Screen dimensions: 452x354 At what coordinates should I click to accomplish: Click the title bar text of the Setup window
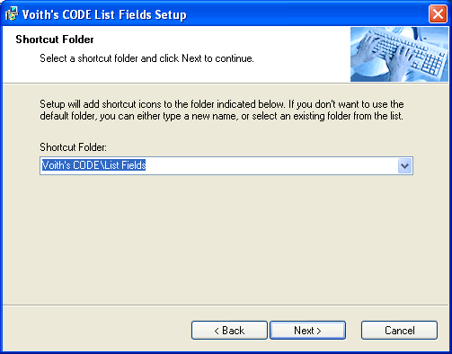click(104, 14)
